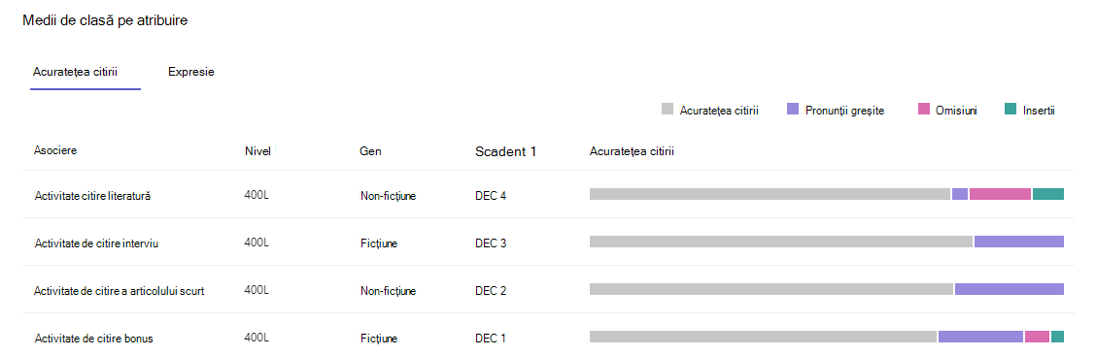1096x356 pixels.
Task: Click pink omissions segment in bonus bar
Action: (x=1038, y=337)
